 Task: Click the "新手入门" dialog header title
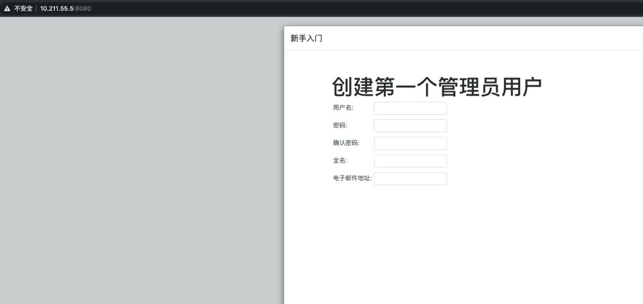306,38
